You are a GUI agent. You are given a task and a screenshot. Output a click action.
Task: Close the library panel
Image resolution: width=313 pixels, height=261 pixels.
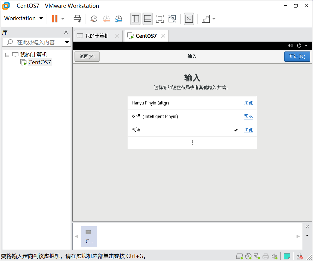[x=66, y=32]
